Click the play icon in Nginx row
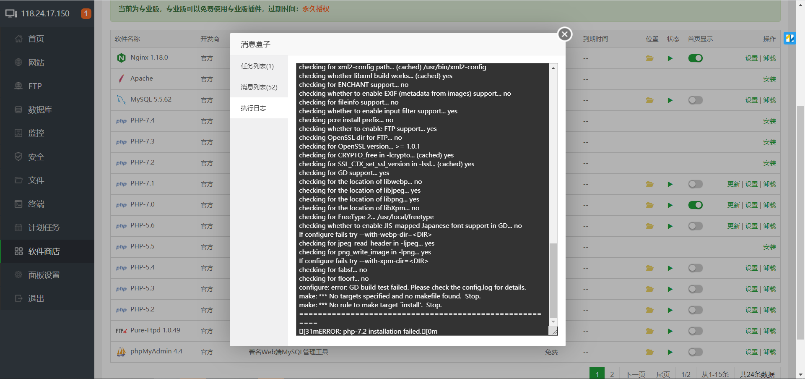Viewport: 805px width, 379px height. [670, 58]
